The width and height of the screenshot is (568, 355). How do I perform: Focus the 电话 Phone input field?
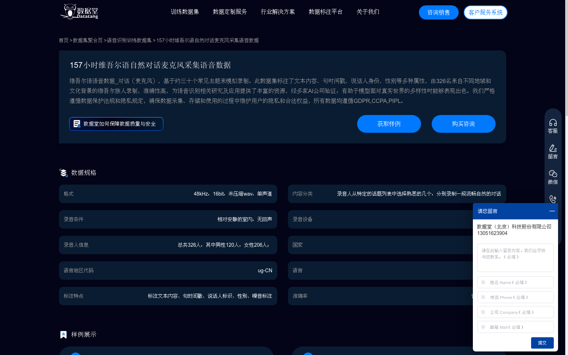point(515,297)
